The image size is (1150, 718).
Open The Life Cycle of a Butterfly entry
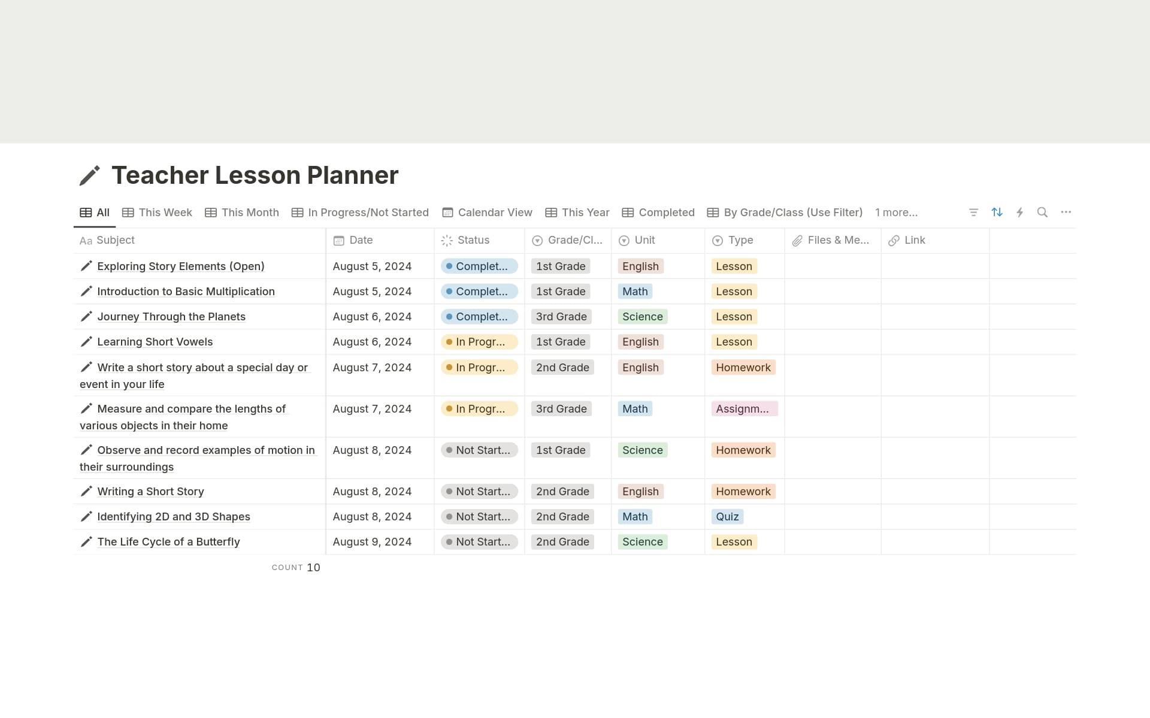point(168,541)
